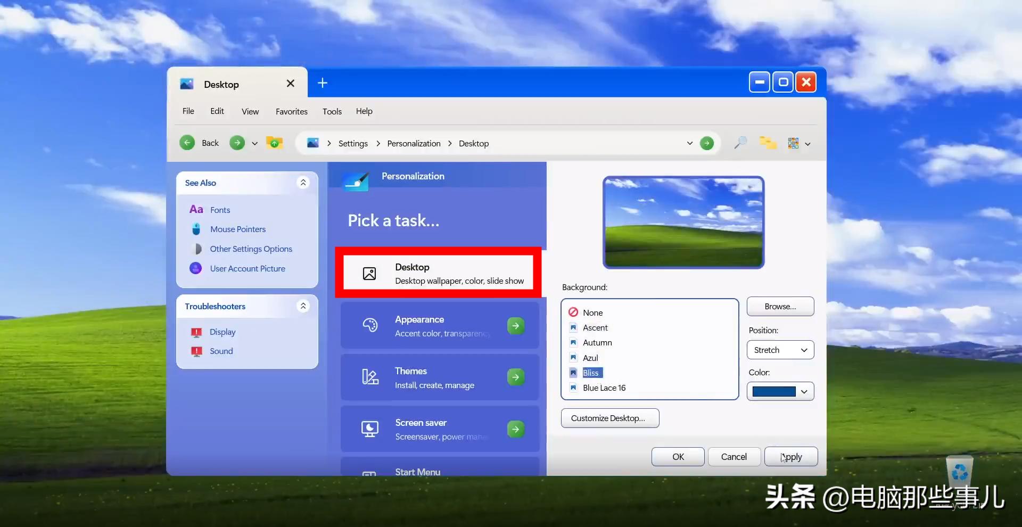Click the Folders icon in the toolbar
1022x527 pixels.
[x=768, y=143]
